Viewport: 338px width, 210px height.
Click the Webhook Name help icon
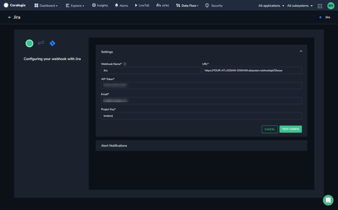click(124, 64)
